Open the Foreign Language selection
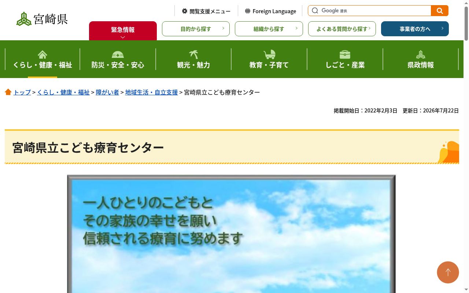Image resolution: width=469 pixels, height=293 pixels. click(270, 11)
